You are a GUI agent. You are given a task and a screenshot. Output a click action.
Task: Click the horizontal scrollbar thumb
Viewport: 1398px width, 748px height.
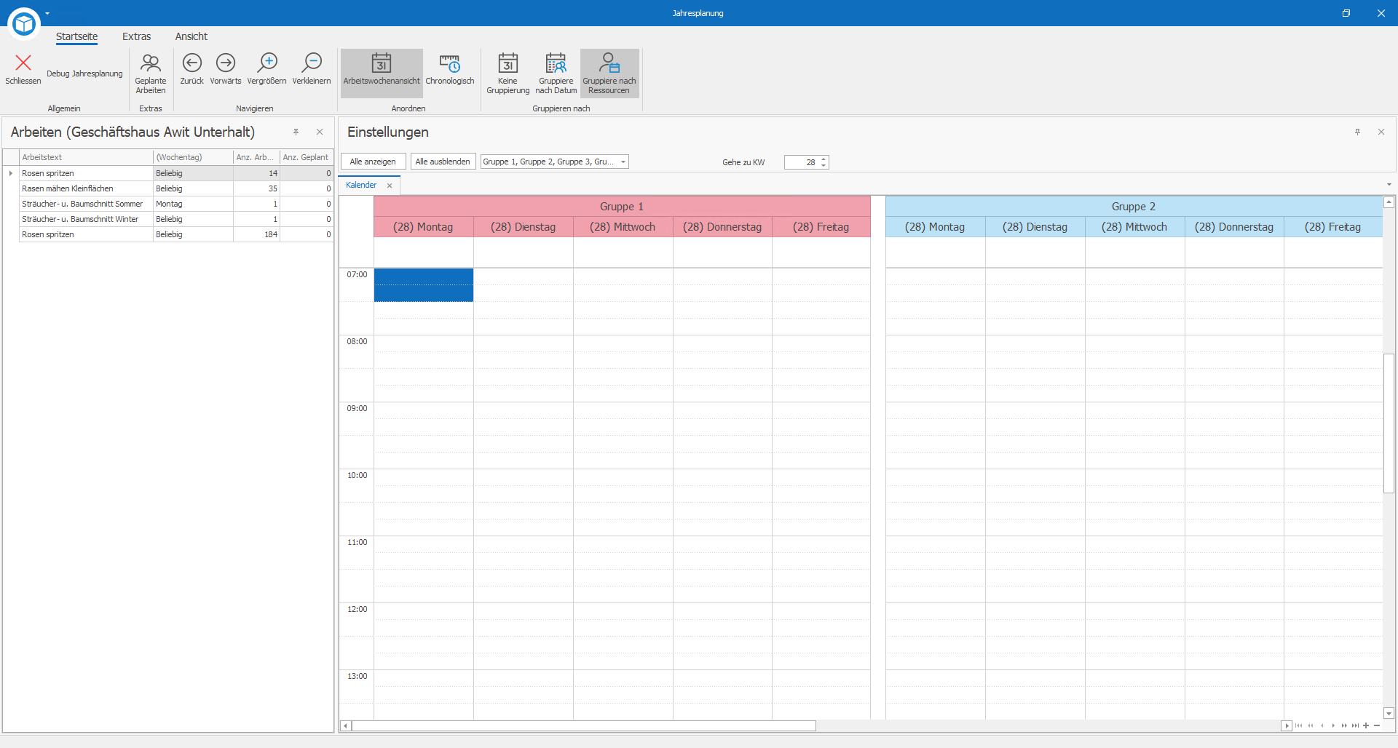point(583,725)
